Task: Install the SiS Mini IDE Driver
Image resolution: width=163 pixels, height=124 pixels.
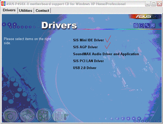Action: (88, 40)
